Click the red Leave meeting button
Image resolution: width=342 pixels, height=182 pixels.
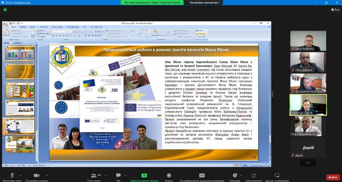pyautogui.click(x=332, y=177)
